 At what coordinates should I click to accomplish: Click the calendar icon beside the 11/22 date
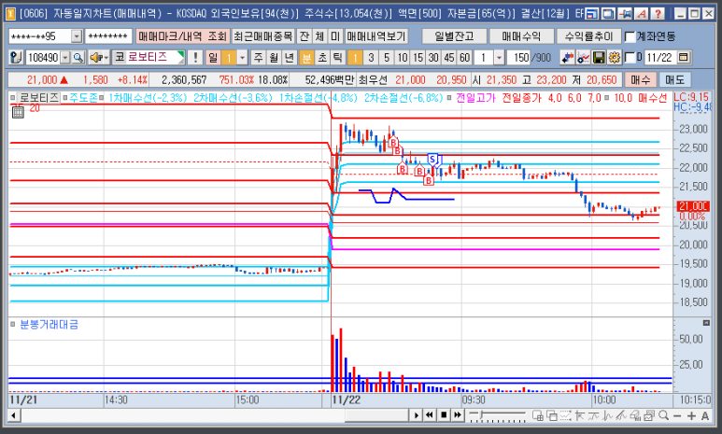[x=685, y=58]
